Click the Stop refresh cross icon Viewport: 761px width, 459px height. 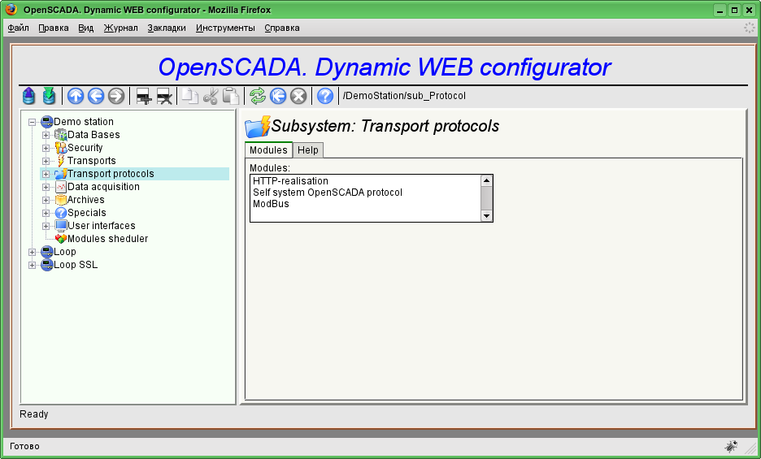(298, 96)
